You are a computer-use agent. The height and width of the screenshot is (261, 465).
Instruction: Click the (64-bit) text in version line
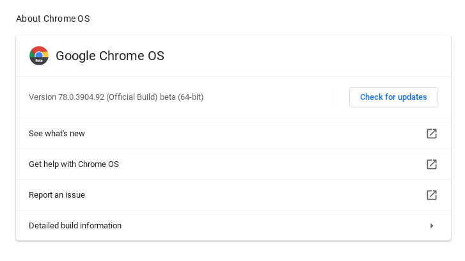click(191, 97)
